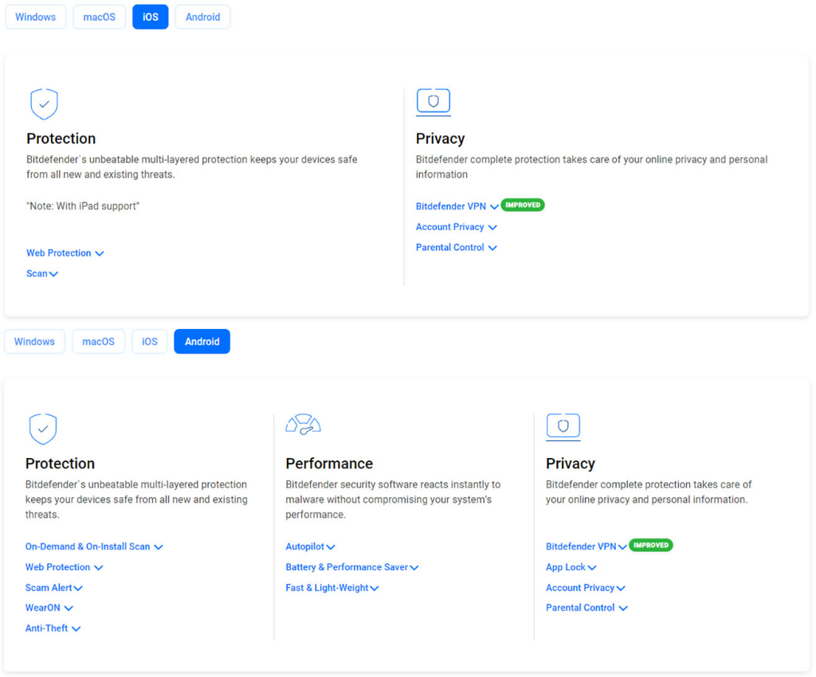The height and width of the screenshot is (677, 816).
Task: Click the IMPROVED badge in Android Privacy
Action: pos(650,545)
